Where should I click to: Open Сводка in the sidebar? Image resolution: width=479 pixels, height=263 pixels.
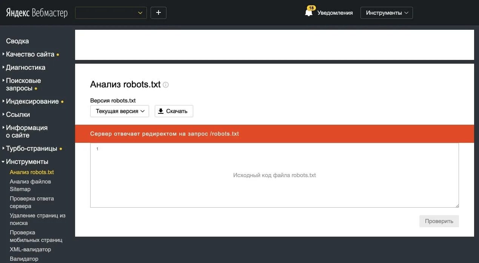(x=17, y=41)
